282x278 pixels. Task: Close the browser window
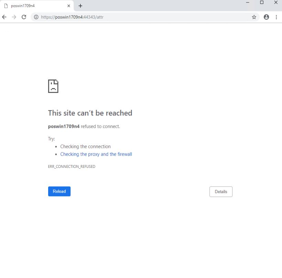click(x=276, y=2)
